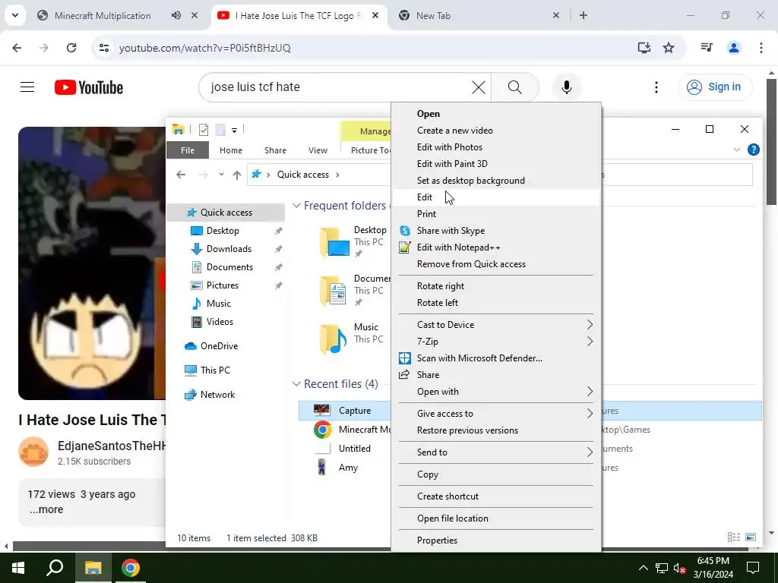
Task: Open YouTube settings three-dot menu
Action: tap(656, 87)
